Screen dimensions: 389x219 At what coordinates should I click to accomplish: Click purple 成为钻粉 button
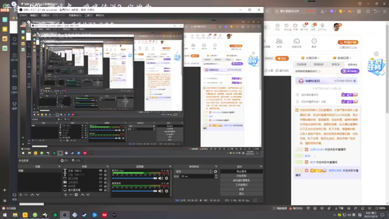click(350, 71)
